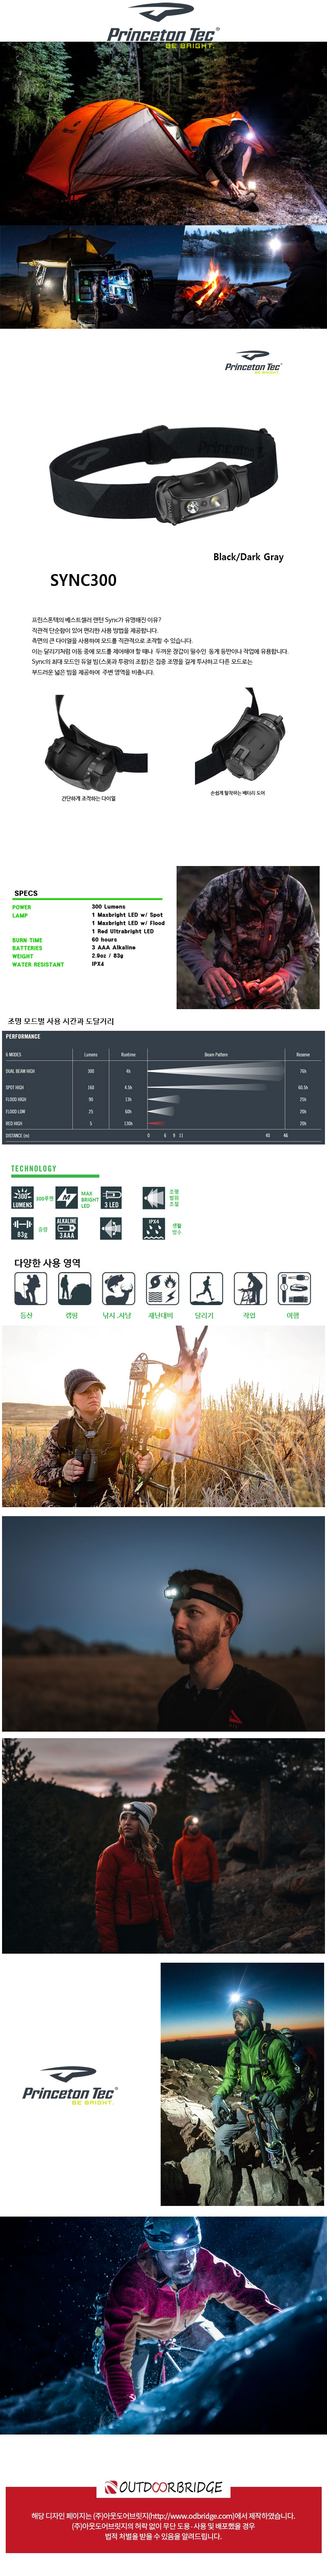Click the OUTDOORBRIDGE logo in footer

point(164,2487)
